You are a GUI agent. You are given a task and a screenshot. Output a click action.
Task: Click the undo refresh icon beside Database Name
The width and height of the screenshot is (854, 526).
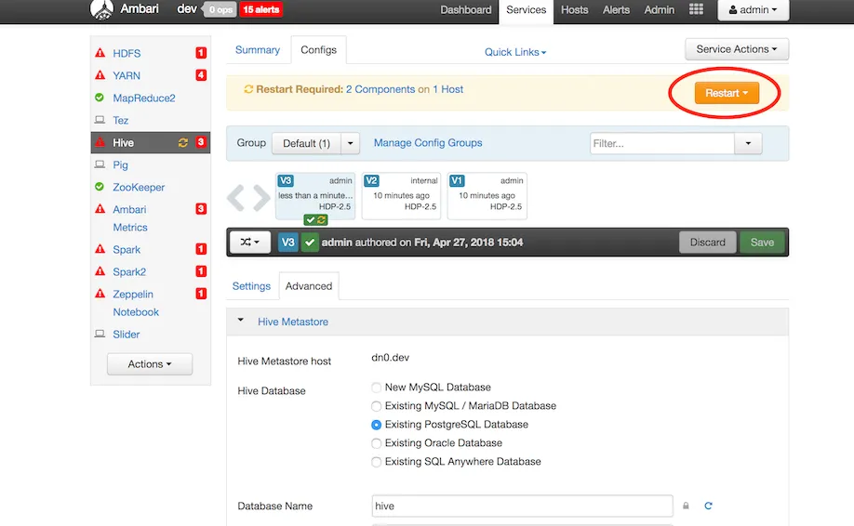[708, 506]
